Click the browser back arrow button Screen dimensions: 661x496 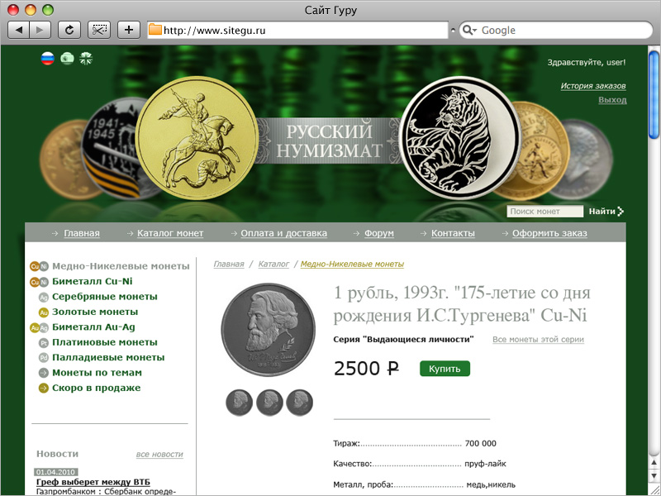(x=18, y=30)
